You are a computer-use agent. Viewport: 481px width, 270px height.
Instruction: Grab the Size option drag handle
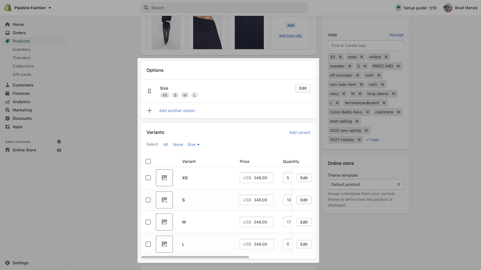click(x=149, y=91)
